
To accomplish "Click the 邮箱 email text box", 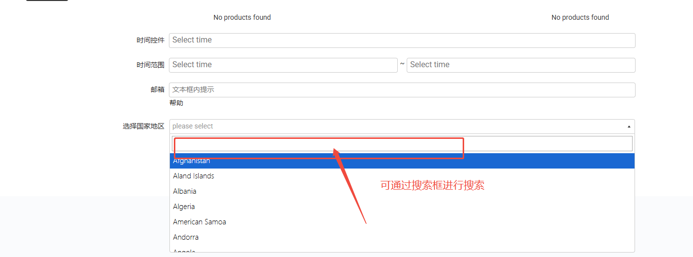I will click(x=402, y=90).
